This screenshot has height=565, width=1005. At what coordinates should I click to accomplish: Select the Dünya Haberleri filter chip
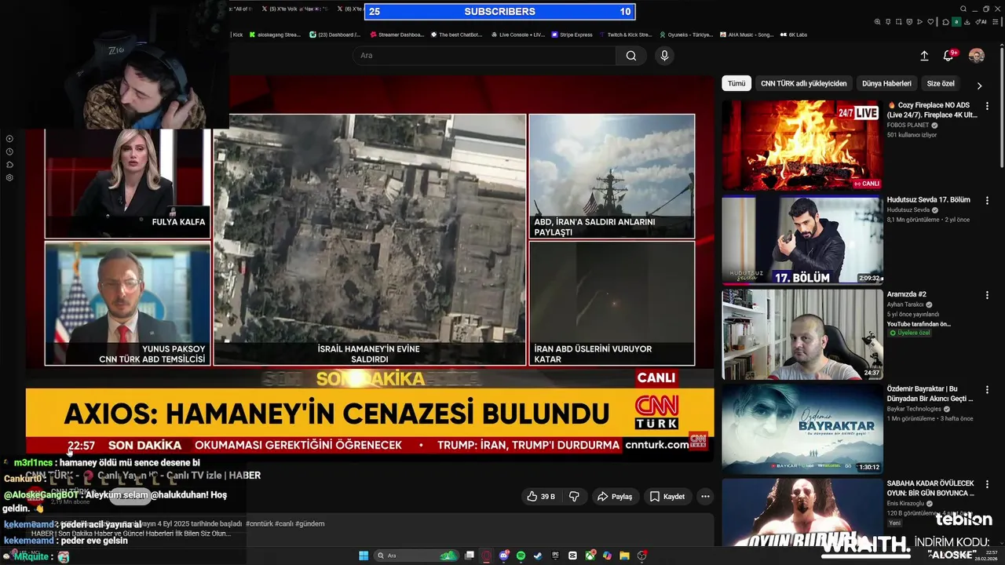click(x=886, y=83)
